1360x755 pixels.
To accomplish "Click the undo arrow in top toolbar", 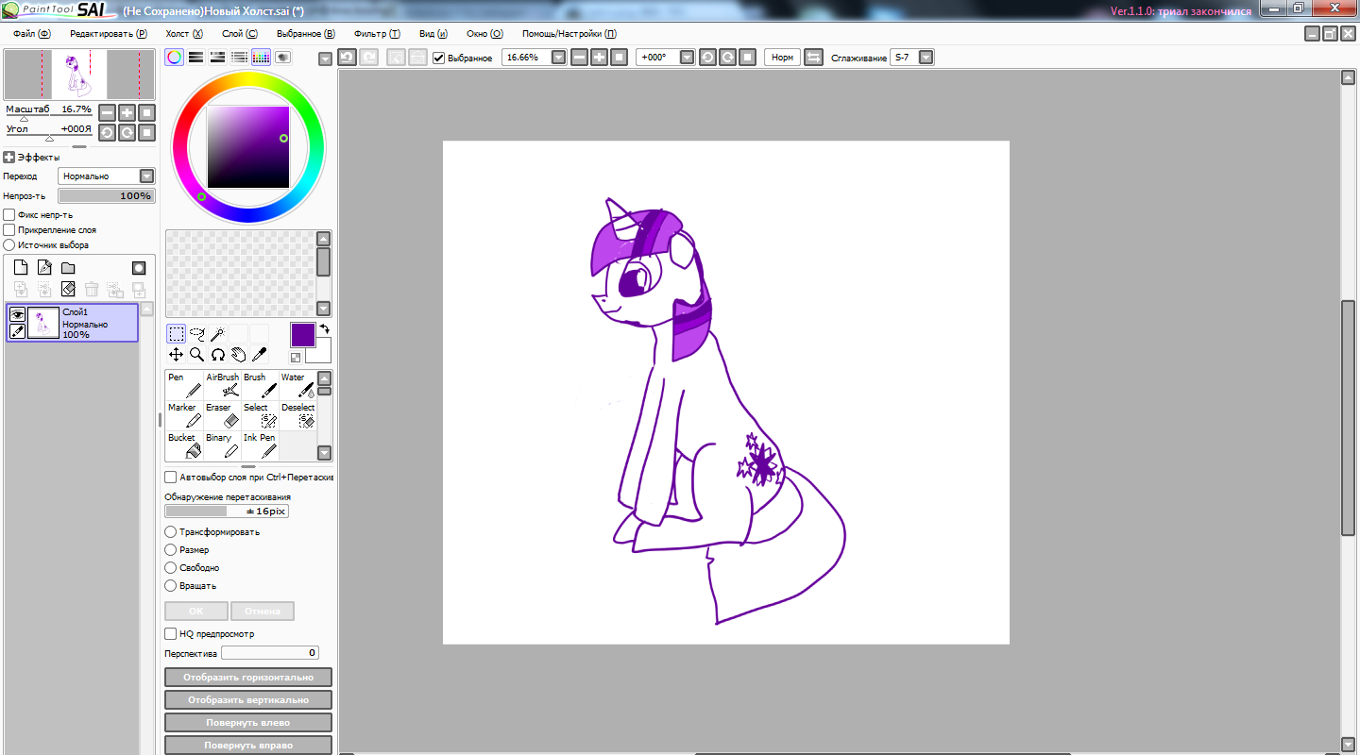I will [347, 58].
